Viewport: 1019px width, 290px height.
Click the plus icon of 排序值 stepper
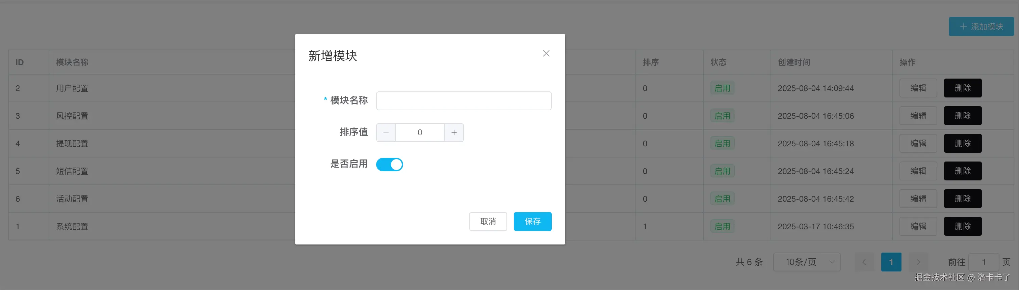coord(454,133)
